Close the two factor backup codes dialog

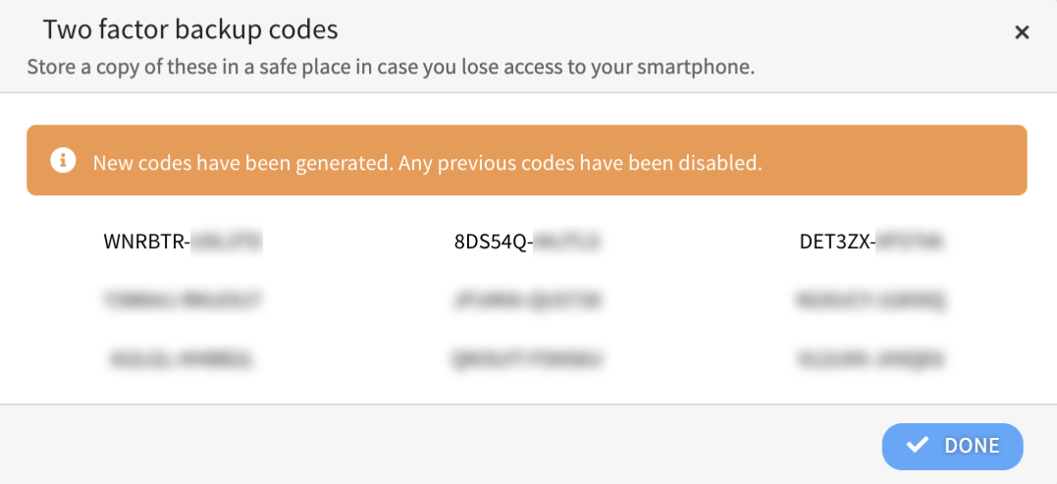1022,32
